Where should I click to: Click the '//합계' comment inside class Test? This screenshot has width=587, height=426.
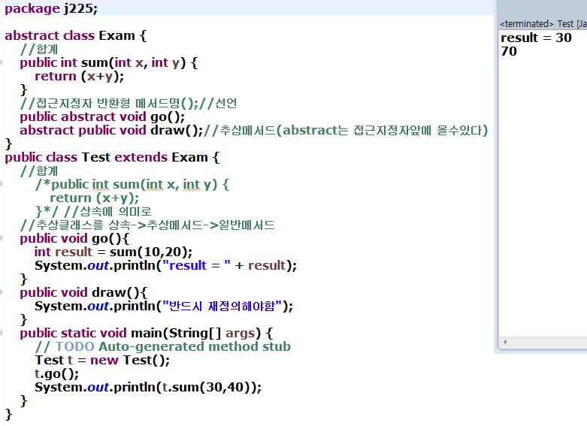39,171
